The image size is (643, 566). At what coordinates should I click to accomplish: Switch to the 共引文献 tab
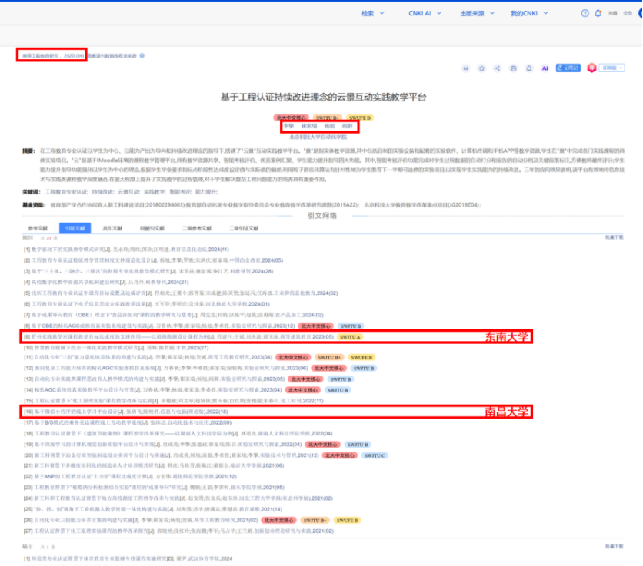pyautogui.click(x=112, y=228)
